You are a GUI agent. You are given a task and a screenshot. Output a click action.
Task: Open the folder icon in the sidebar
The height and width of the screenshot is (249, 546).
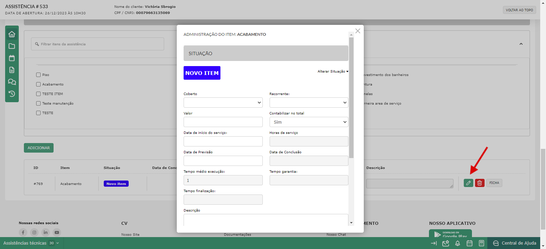[12, 46]
